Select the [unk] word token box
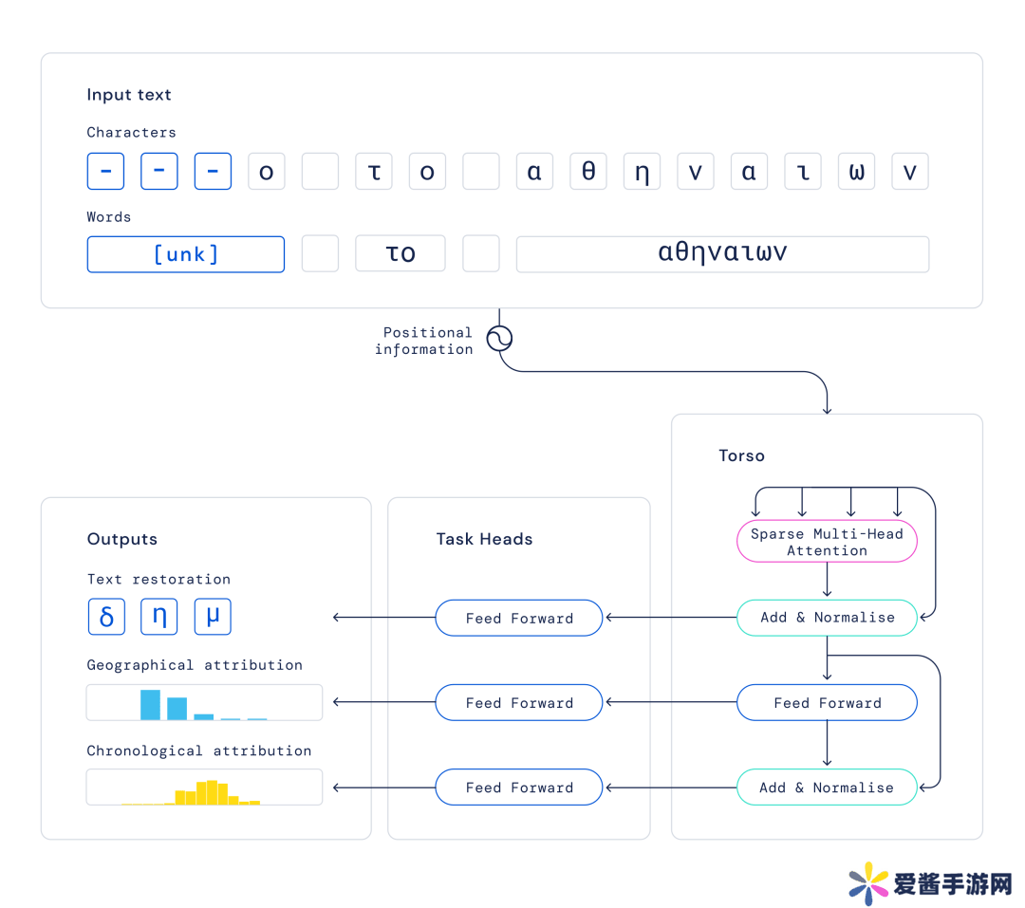This screenshot has width=1025, height=908. point(186,254)
